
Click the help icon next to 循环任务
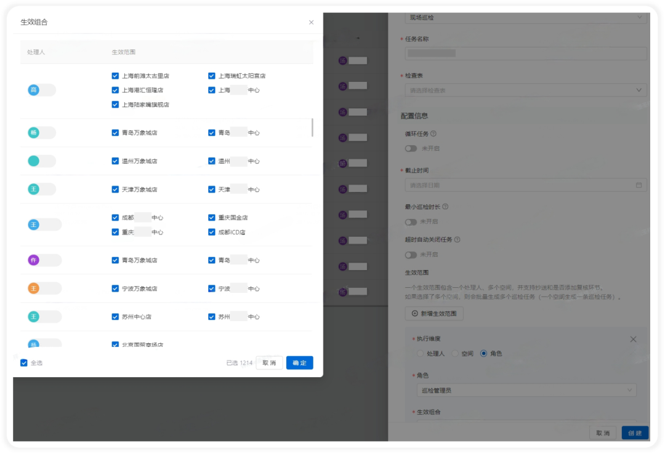(x=433, y=133)
